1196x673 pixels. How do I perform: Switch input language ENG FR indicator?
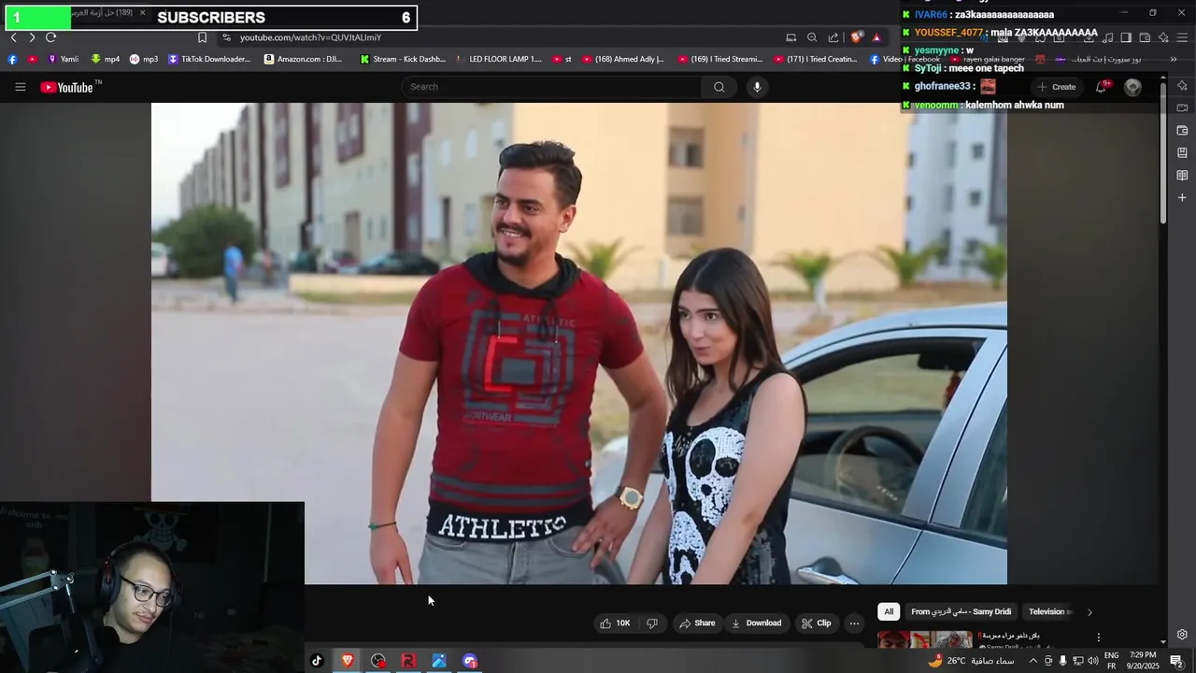click(1112, 661)
